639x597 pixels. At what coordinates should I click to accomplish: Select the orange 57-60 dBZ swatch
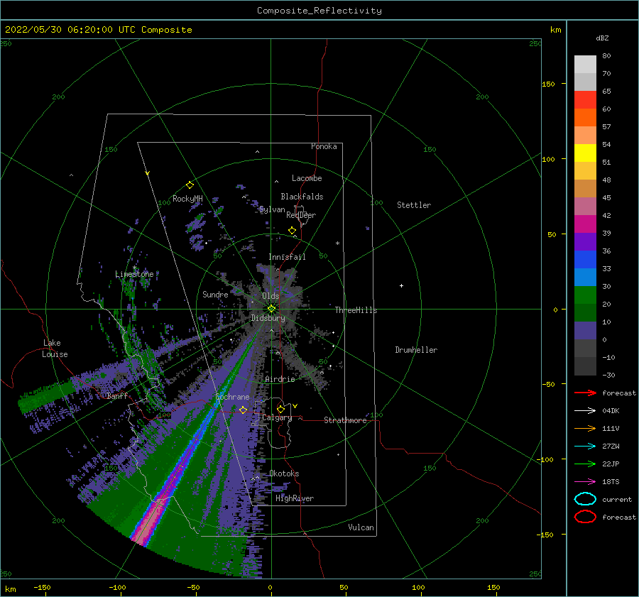pos(585,118)
